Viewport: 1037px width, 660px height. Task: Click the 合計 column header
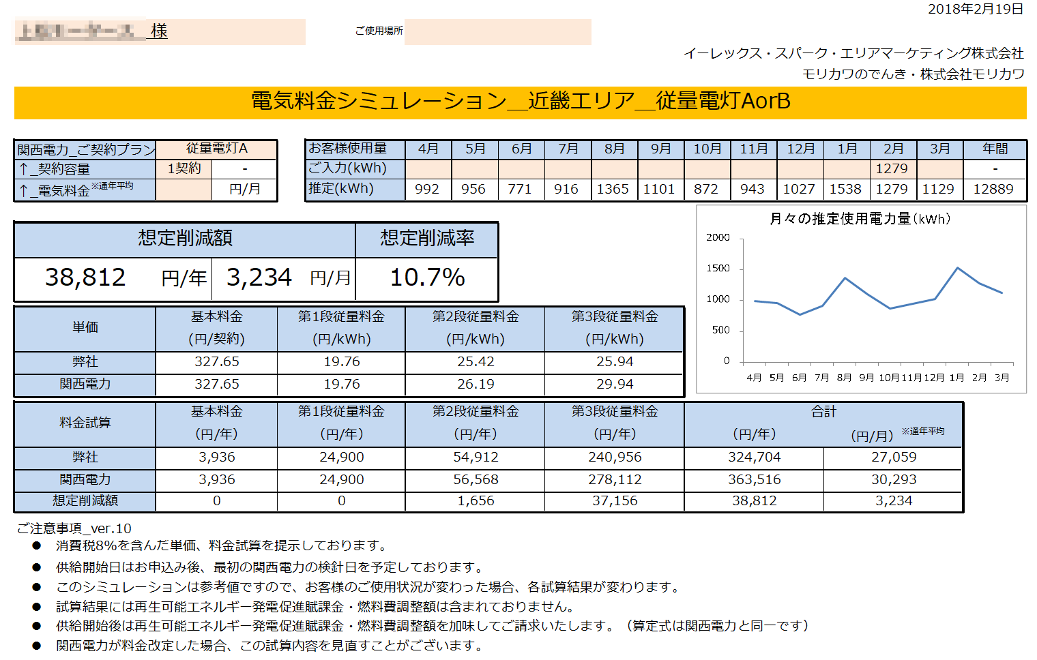(823, 412)
